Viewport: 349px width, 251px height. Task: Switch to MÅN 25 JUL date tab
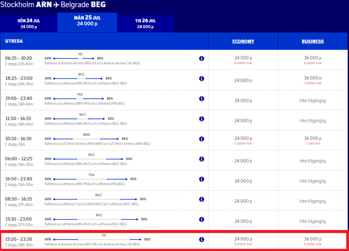point(87,21)
